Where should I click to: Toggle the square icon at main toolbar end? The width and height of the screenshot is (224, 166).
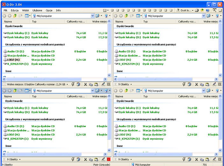(220, 10)
